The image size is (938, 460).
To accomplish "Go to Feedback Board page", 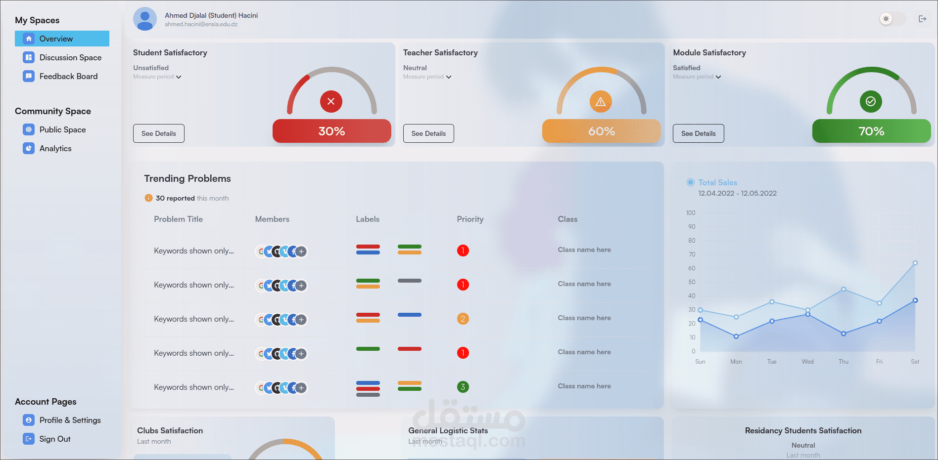I will tap(62, 76).
